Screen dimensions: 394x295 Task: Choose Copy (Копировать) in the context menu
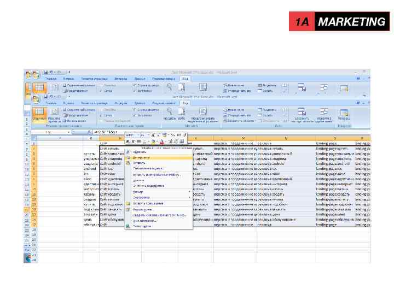(159, 157)
